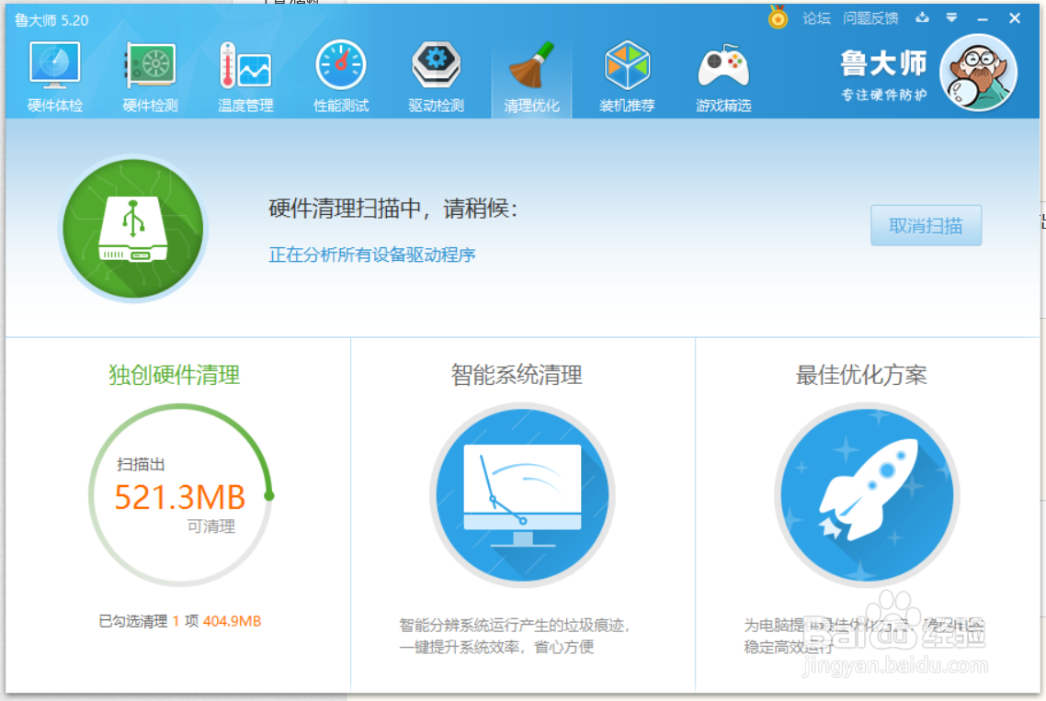Open the 硬件检测 hardware detection tab
The width and height of the screenshot is (1046, 701).
pos(150,77)
